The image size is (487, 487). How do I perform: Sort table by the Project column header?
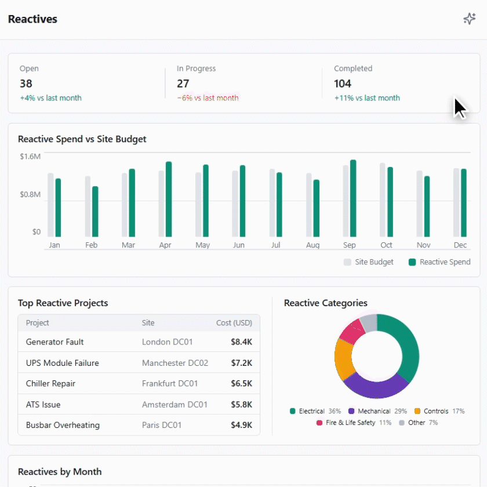pyautogui.click(x=38, y=323)
